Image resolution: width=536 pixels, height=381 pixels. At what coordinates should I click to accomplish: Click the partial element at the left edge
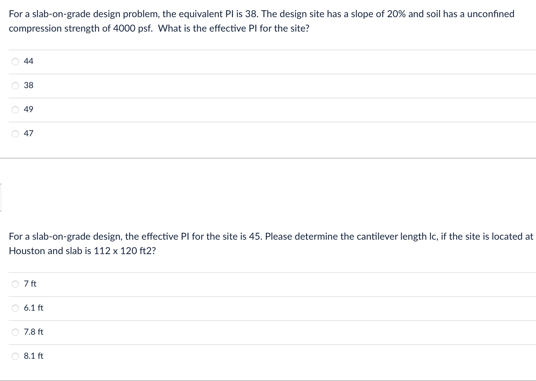coord(1,197)
